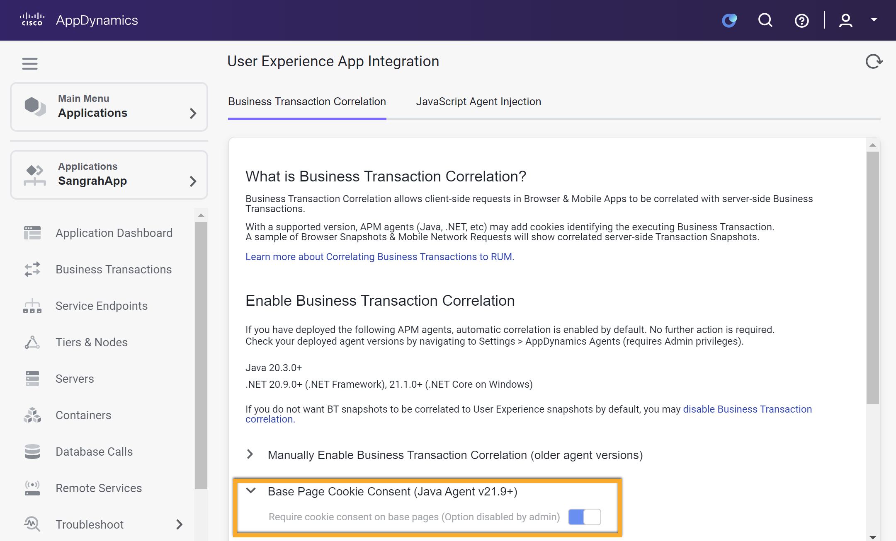The width and height of the screenshot is (896, 541).
Task: Collapse the Base Page Cookie Consent section
Action: [x=251, y=491]
